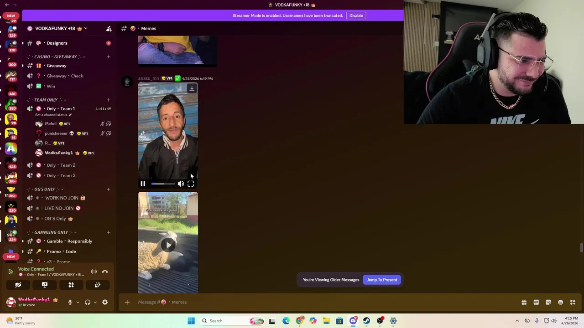Click the plus attachment button in message bar

127,302
